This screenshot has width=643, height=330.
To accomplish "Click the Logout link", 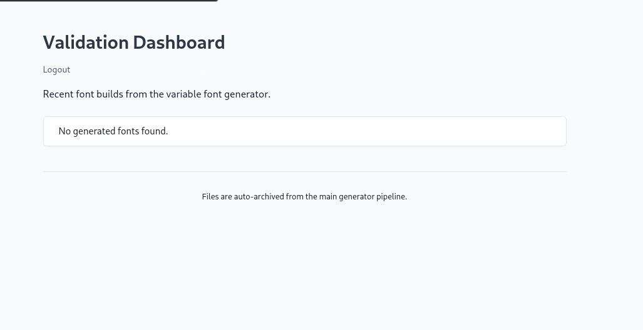I will 56,69.
